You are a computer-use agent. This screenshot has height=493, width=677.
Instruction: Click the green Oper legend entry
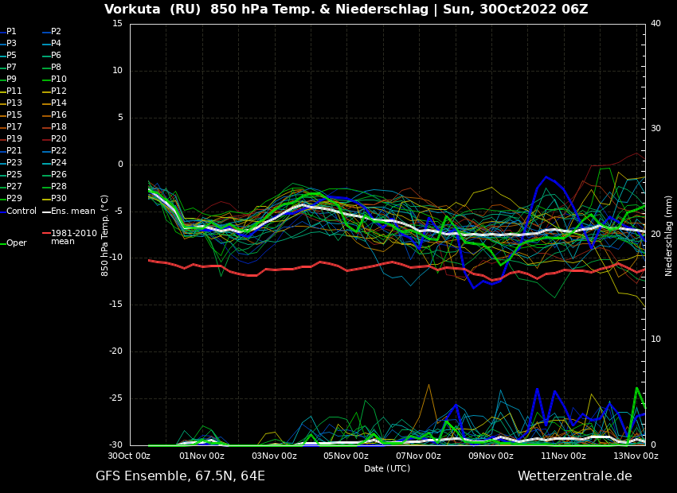click(16, 243)
